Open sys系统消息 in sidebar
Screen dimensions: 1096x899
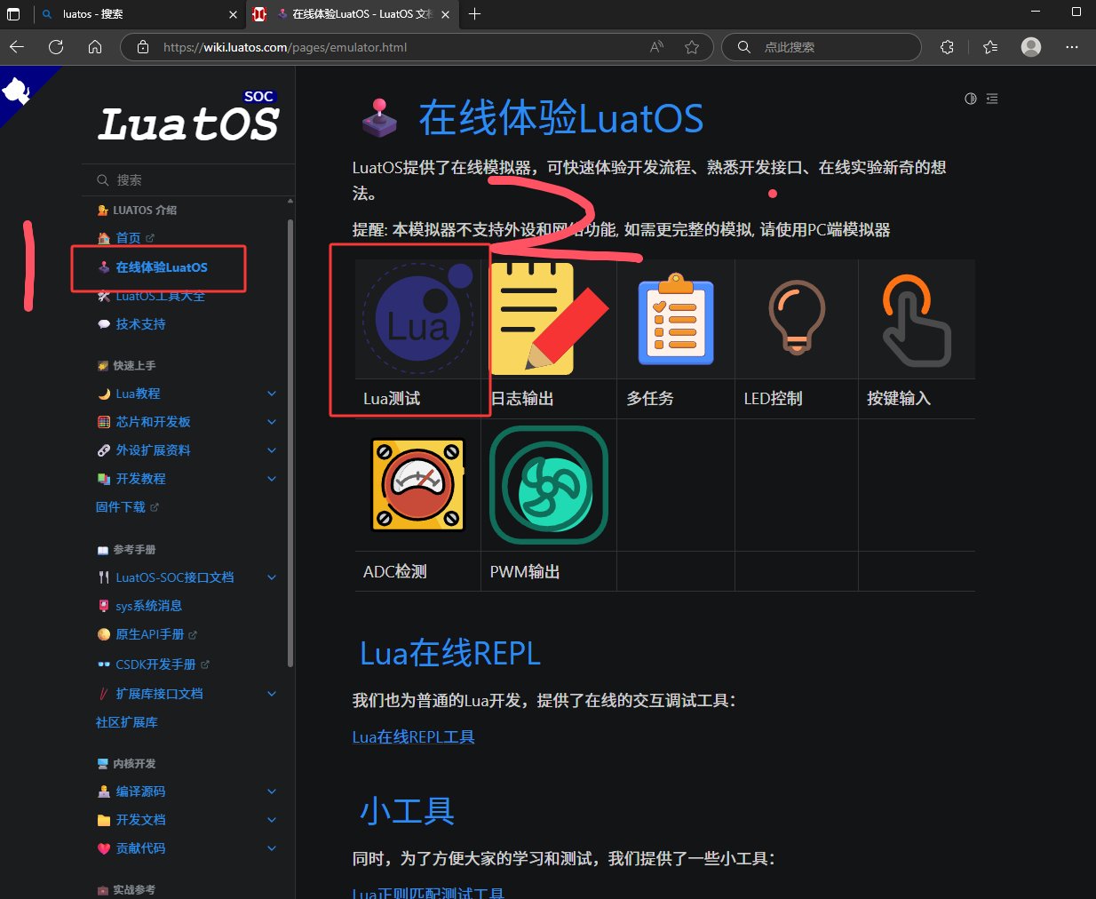(148, 606)
